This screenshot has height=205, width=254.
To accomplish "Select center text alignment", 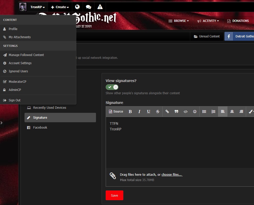I will tap(232, 112).
